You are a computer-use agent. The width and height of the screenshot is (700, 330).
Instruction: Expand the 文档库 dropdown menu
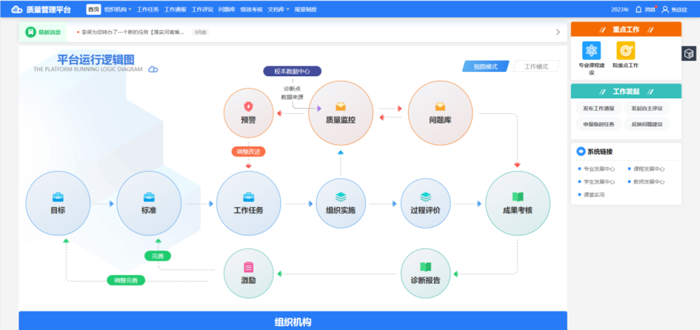click(278, 10)
